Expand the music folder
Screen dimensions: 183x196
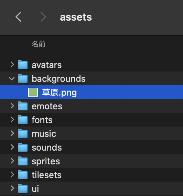[12, 133]
